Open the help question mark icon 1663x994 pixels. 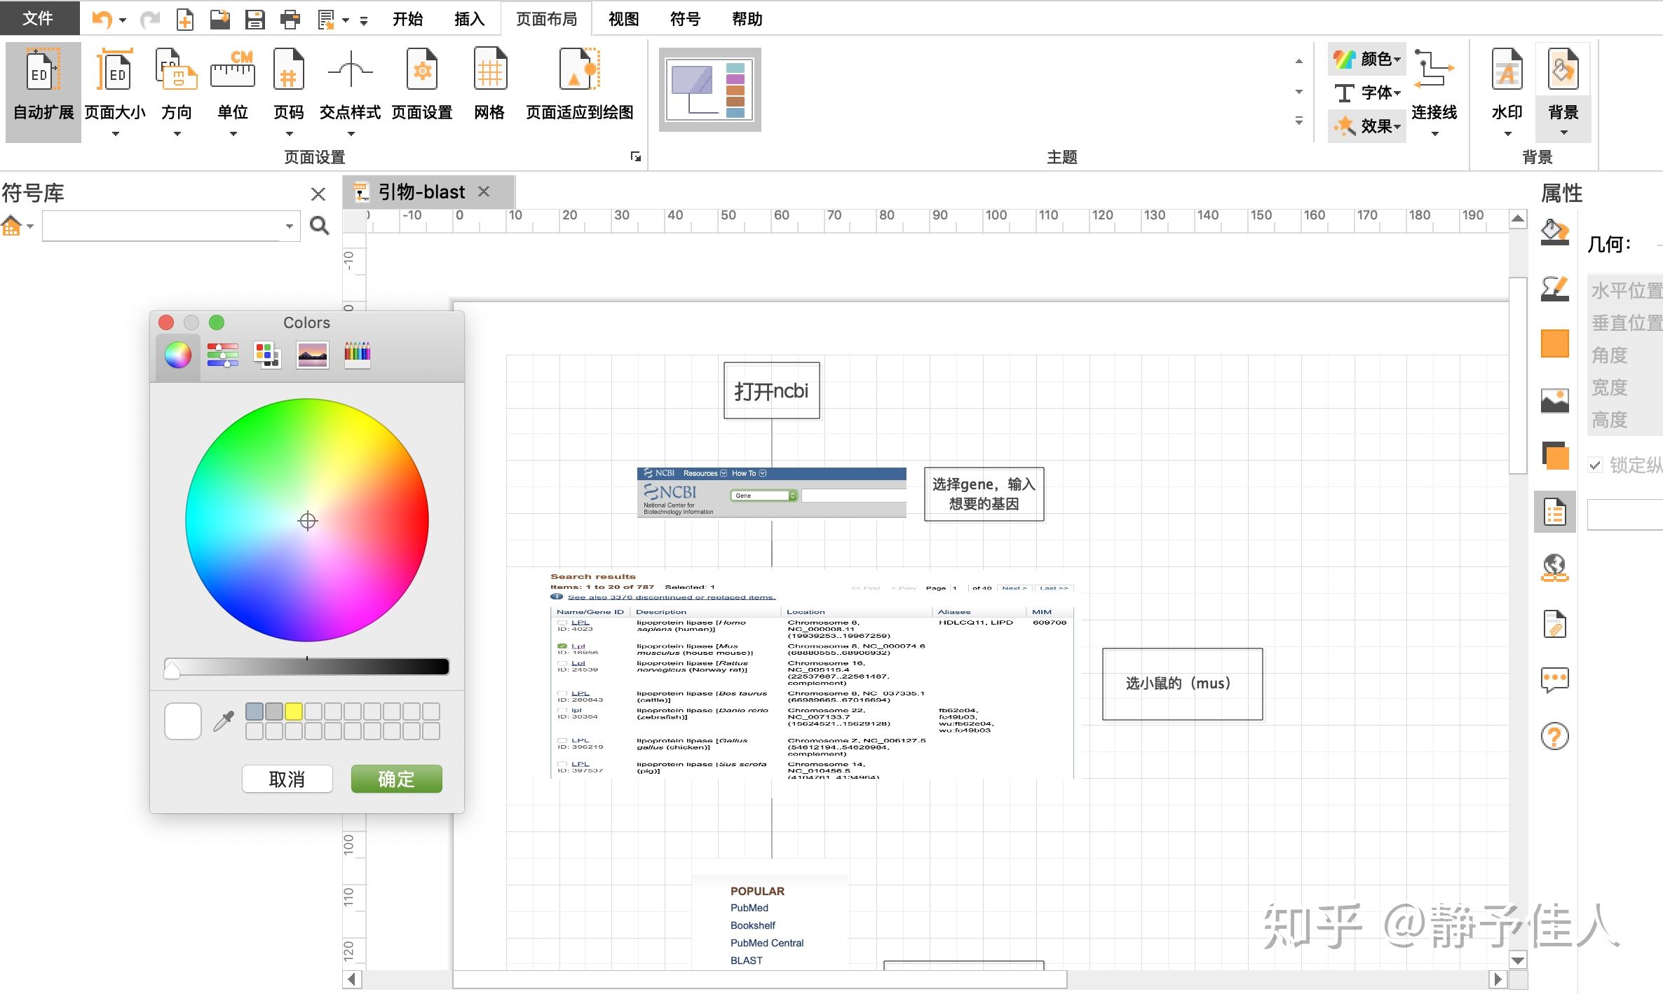pyautogui.click(x=1554, y=736)
